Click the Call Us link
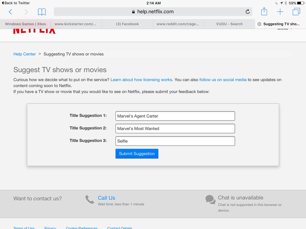The width and height of the screenshot is (306, 229). pos(107,198)
